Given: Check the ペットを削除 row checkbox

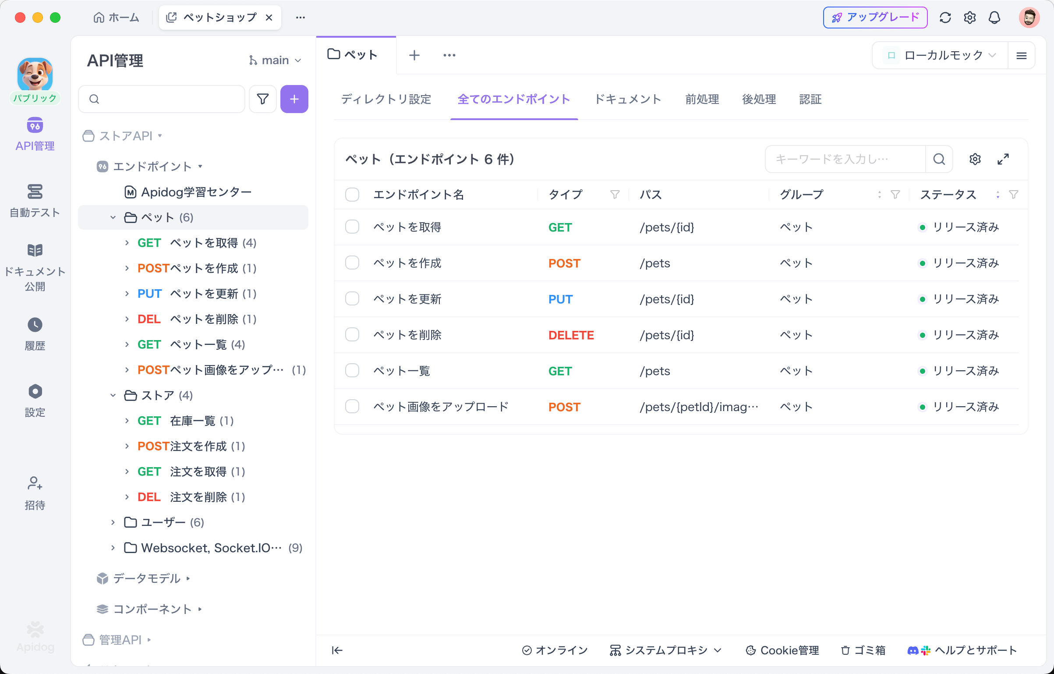Looking at the screenshot, I should coord(352,335).
